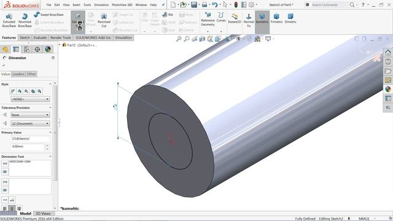The height and width of the screenshot is (221, 393).
Task: Switch to the SOLIDWORKS Add-Ins tab
Action: (x=93, y=37)
